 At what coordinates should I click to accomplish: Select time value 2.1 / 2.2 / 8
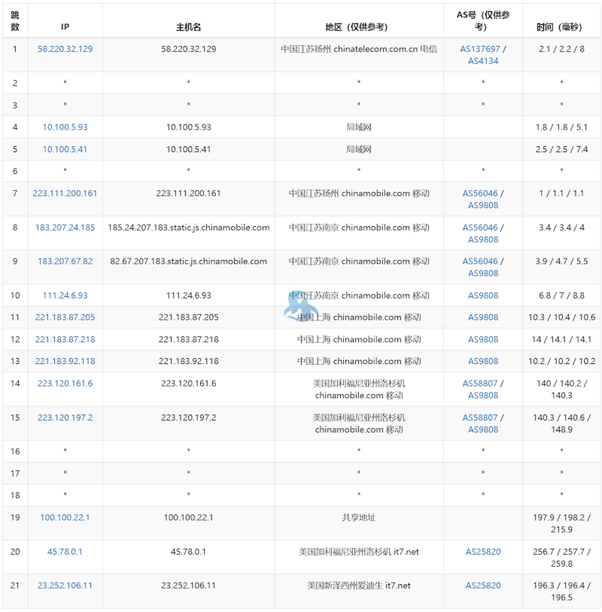[x=561, y=49]
